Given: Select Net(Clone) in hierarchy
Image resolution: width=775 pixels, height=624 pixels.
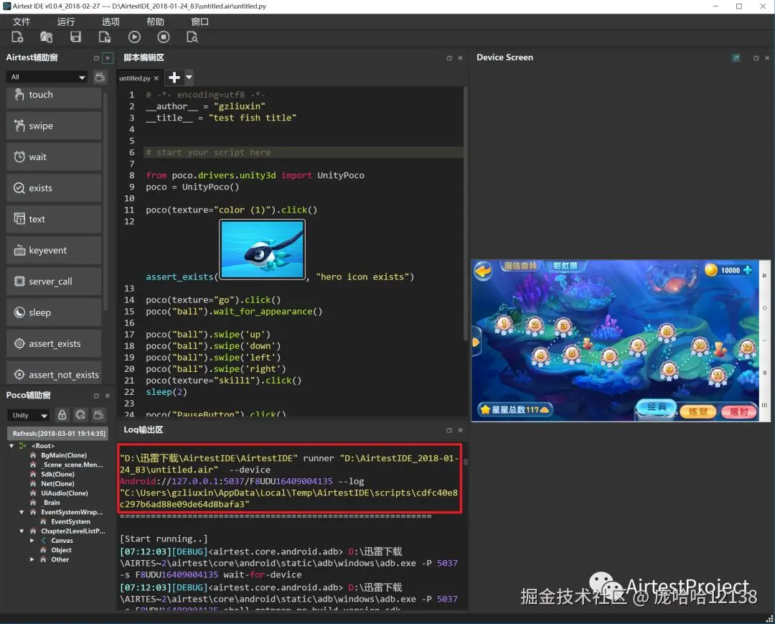Looking at the screenshot, I should point(57,483).
